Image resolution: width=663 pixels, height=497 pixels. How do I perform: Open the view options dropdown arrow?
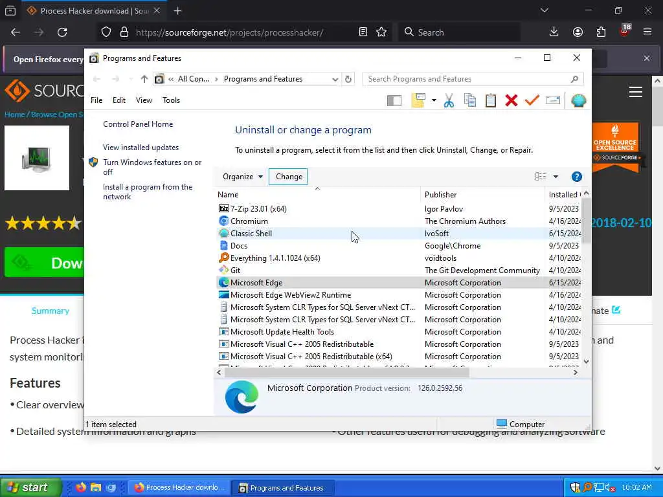coord(556,177)
